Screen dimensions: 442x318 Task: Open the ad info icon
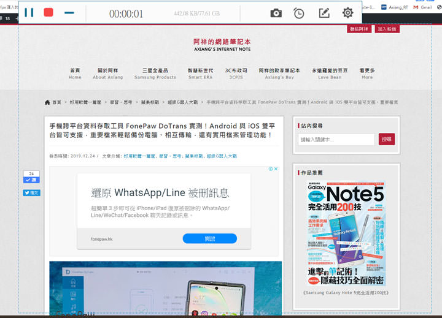(271, 169)
